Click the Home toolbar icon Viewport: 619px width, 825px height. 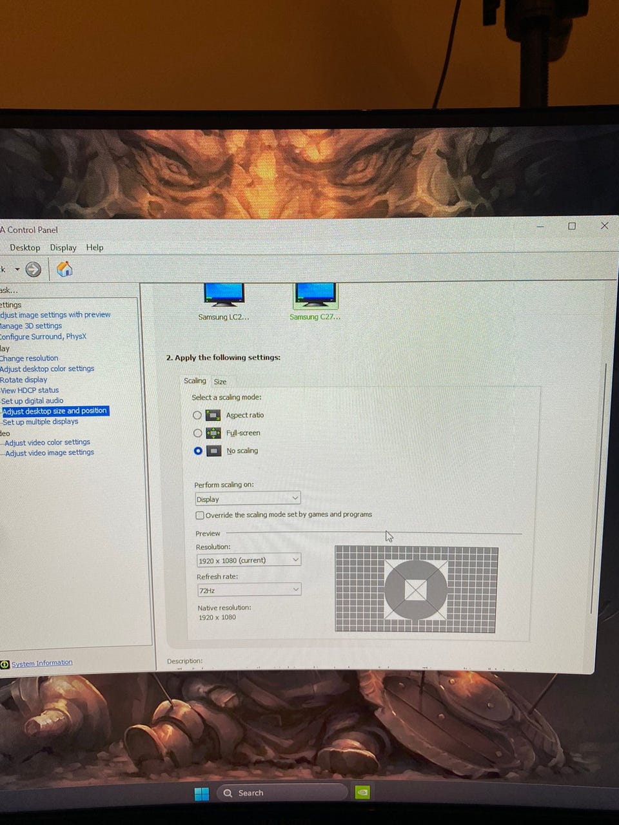[x=64, y=269]
